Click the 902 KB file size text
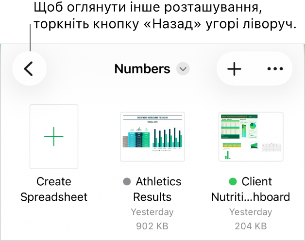Viewport: 305px width, 241px height. click(152, 225)
